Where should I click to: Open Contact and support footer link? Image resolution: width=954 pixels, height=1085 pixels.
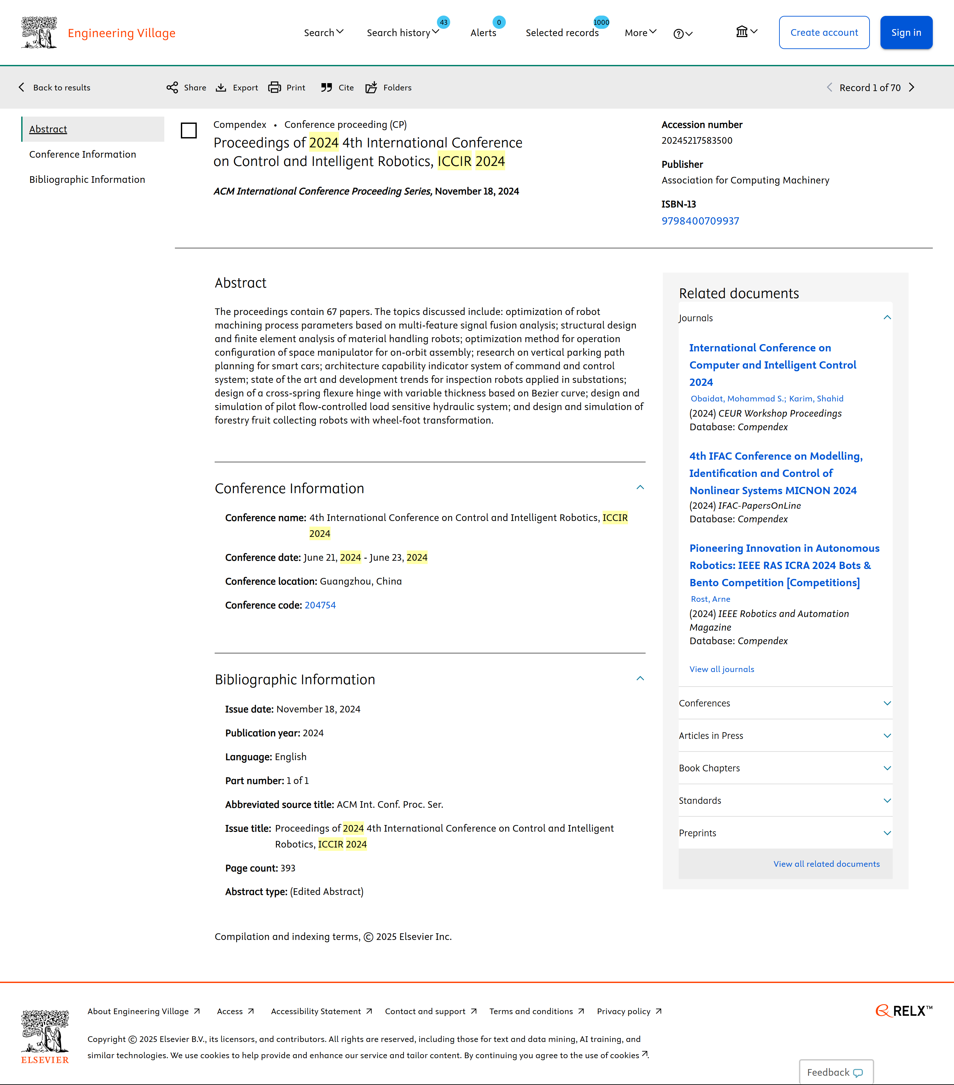click(x=431, y=1011)
